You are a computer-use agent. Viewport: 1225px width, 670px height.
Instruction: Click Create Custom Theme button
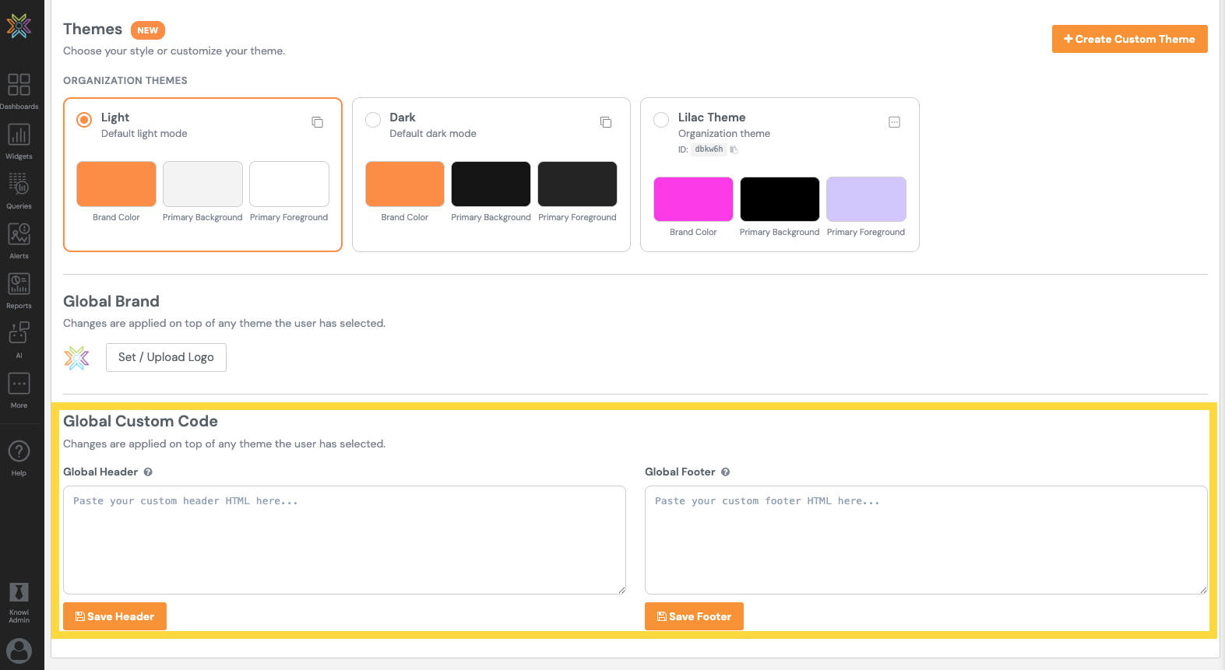(x=1129, y=39)
